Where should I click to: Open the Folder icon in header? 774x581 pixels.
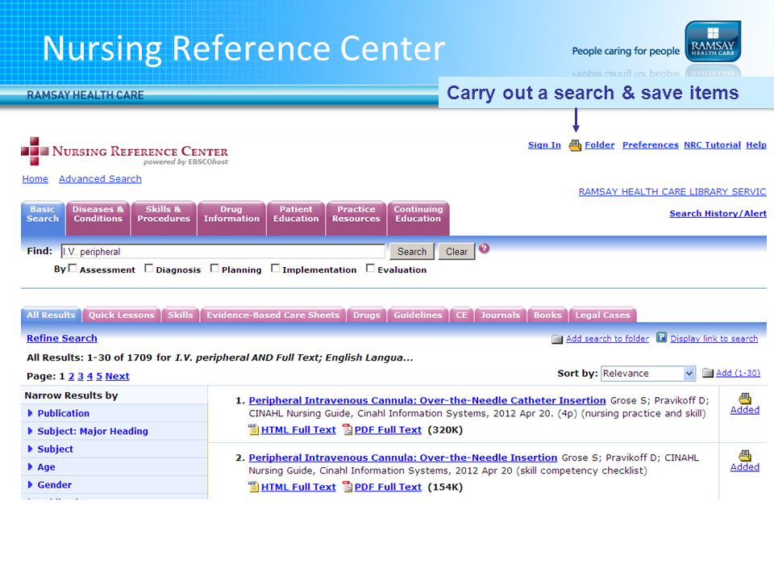tap(575, 145)
